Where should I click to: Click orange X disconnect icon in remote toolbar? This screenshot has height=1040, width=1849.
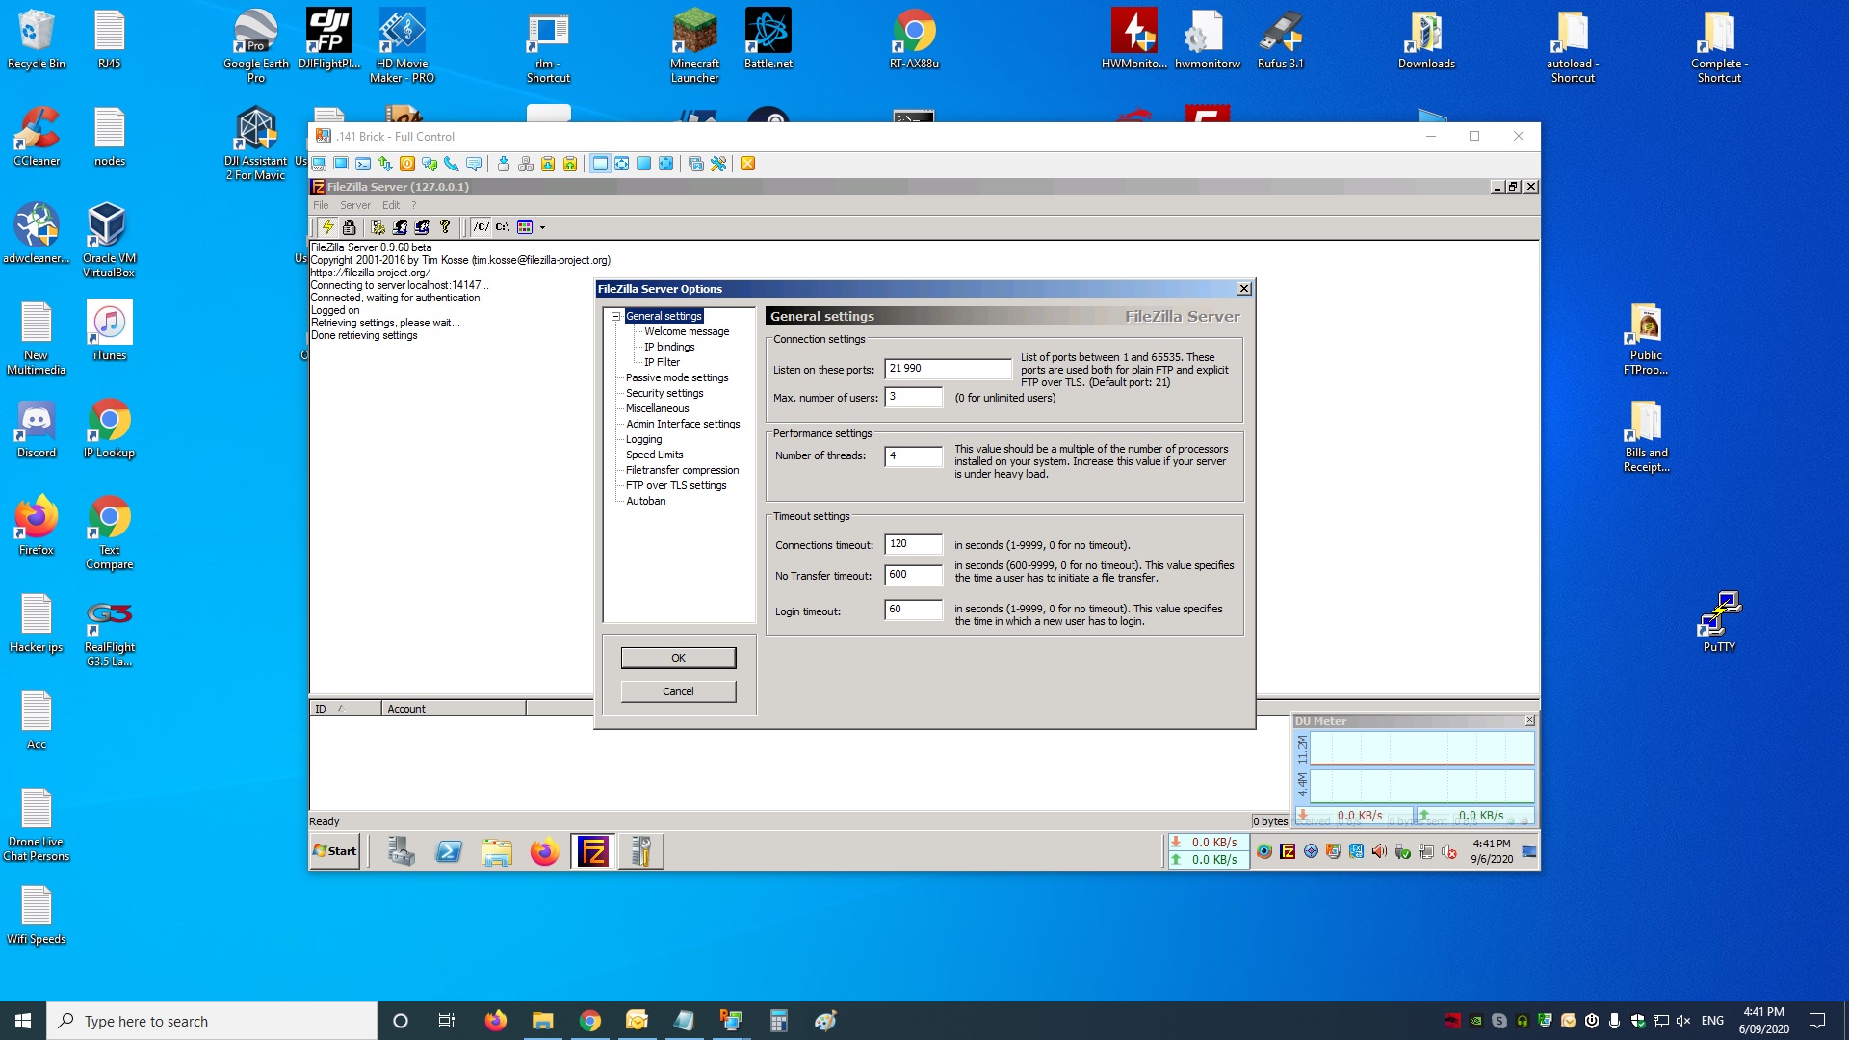[x=747, y=164]
